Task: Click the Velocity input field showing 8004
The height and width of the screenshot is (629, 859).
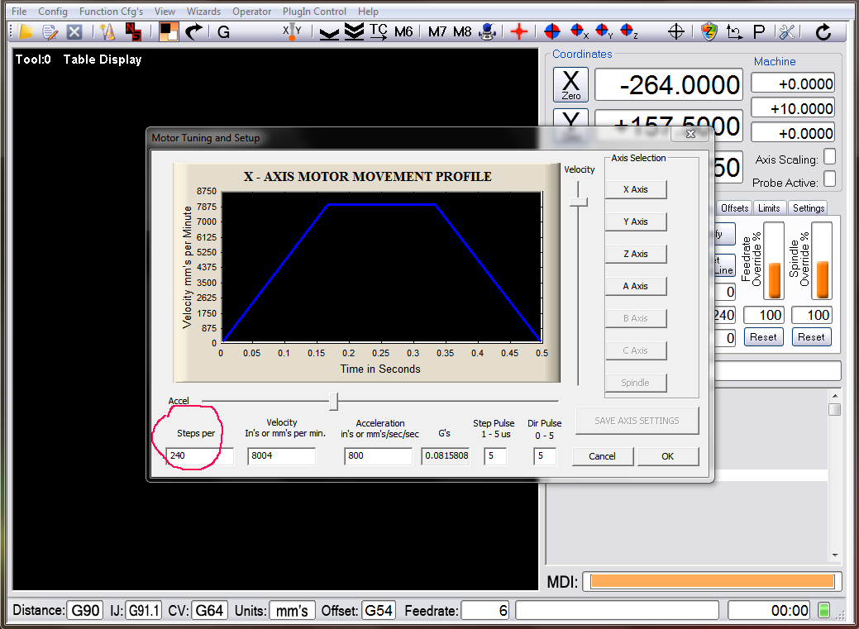Action: coord(282,456)
